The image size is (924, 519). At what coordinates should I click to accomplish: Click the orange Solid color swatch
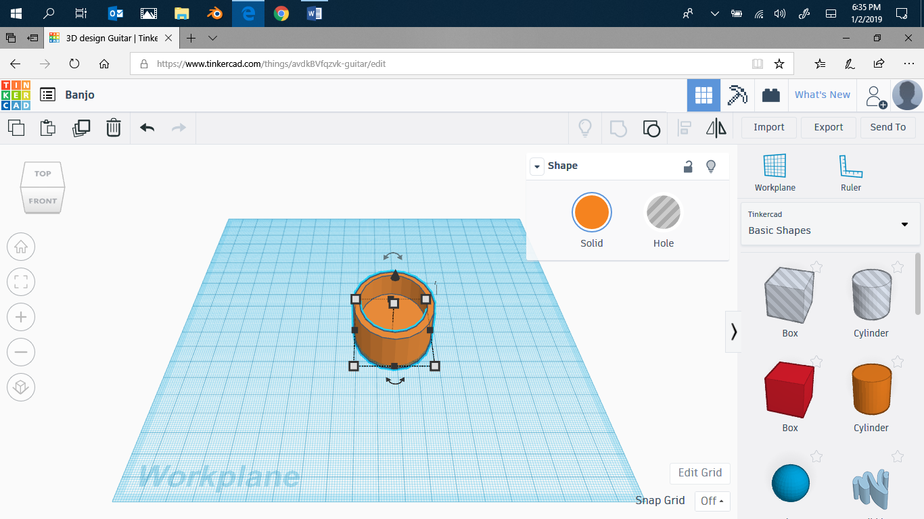[x=591, y=212]
